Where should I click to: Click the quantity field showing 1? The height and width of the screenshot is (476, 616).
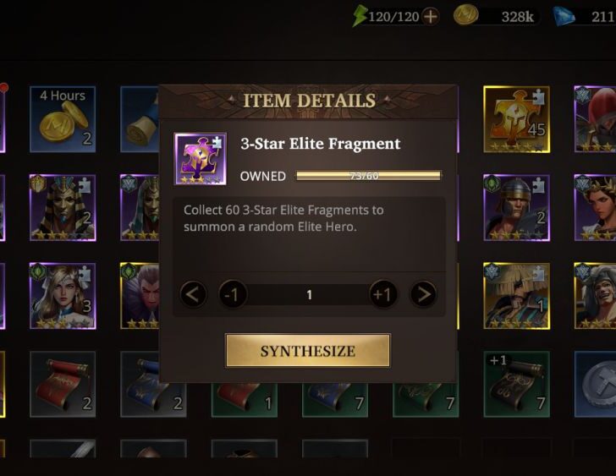[x=309, y=295]
